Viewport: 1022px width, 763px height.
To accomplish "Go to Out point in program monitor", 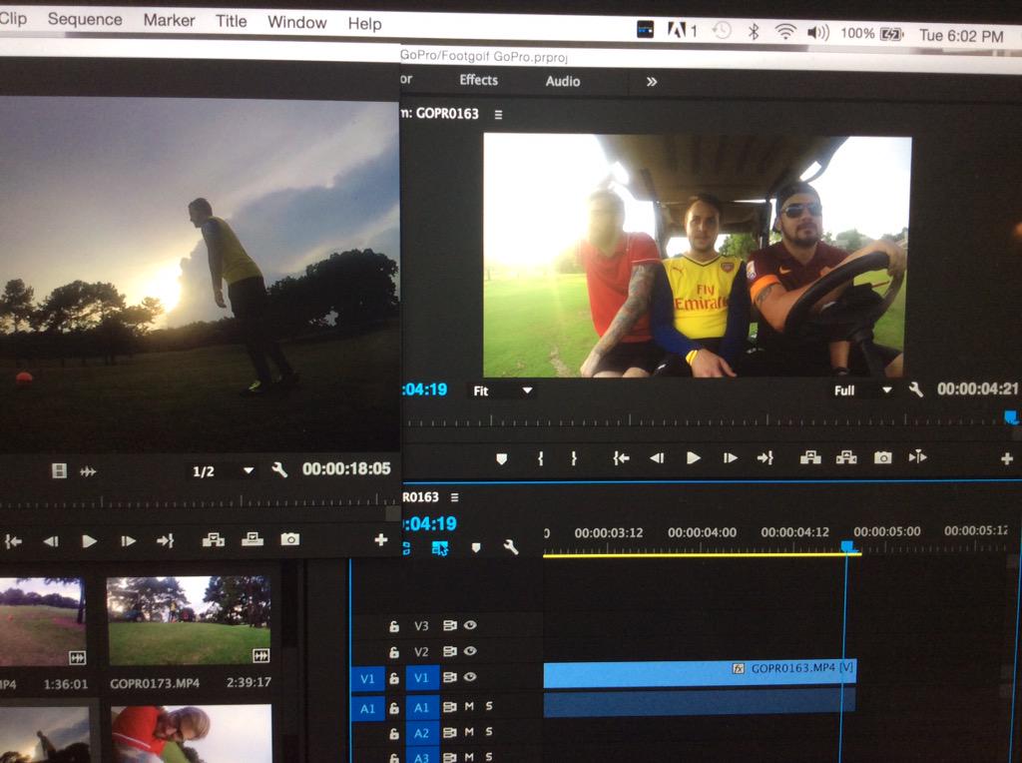I will pos(766,458).
